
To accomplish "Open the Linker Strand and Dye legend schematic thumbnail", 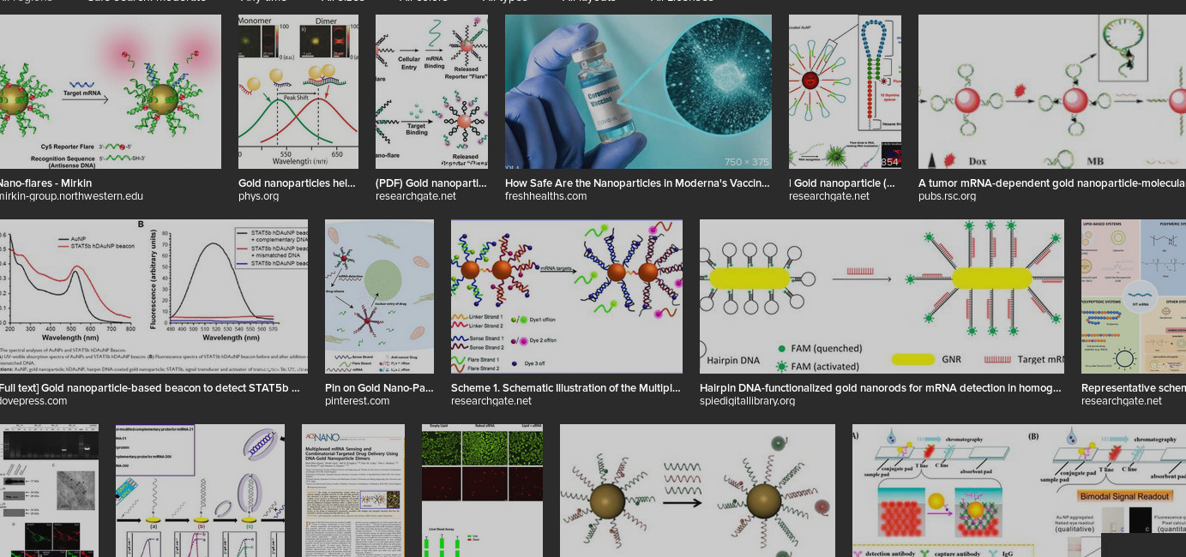I will pyautogui.click(x=567, y=296).
